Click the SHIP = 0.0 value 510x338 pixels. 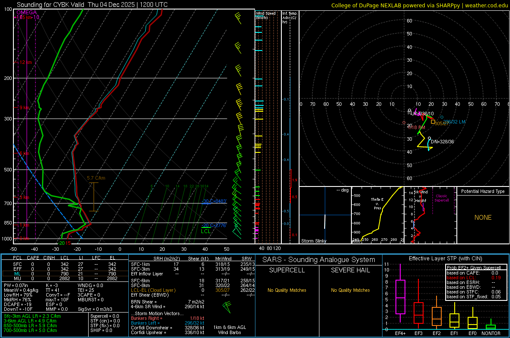click(101, 330)
